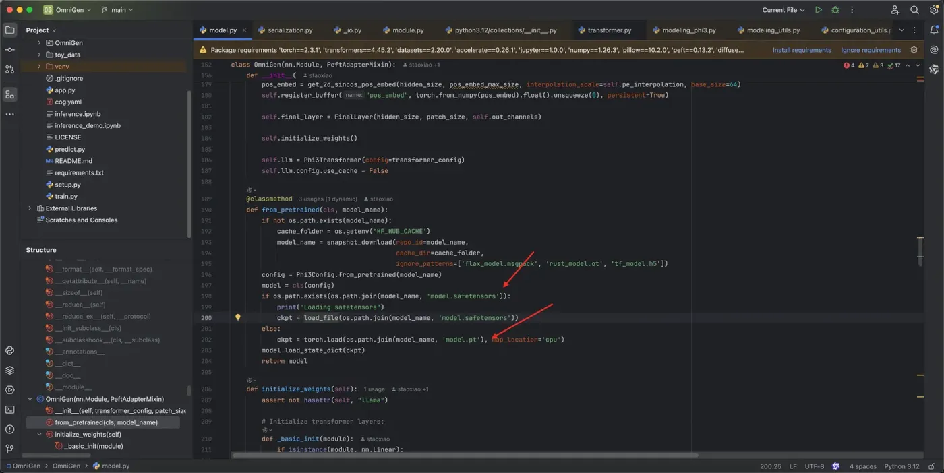Open Code With Me add-user icon
Viewport: 944px width, 473px height.
tap(895, 10)
